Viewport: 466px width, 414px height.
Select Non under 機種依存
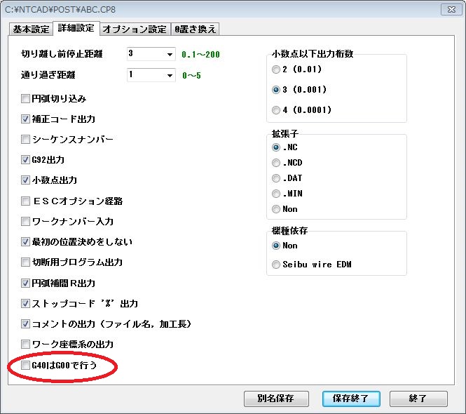pyautogui.click(x=276, y=246)
